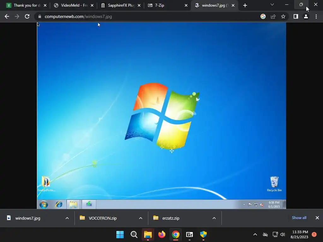Click the cloud sync tray icon
This screenshot has width=323, height=242.
(x=265, y=234)
